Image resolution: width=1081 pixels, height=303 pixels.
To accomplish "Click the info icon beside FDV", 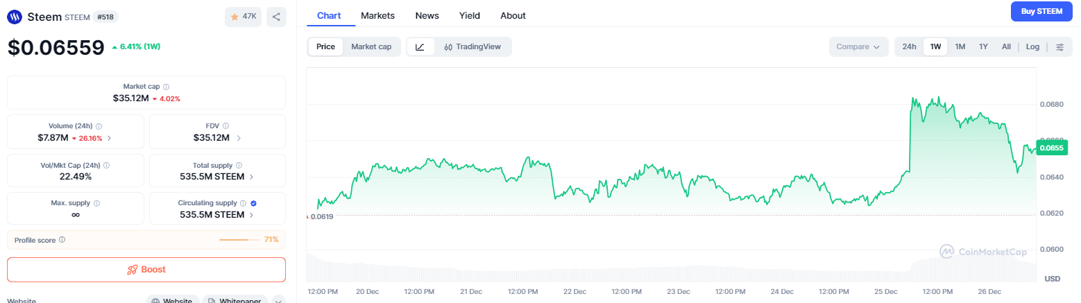I will tap(225, 126).
